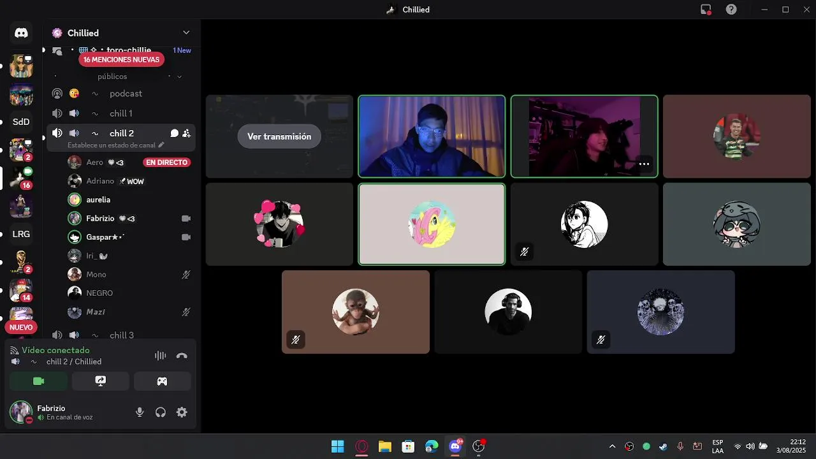Start an activity with gamepad button
Image resolution: width=816 pixels, height=459 pixels.
[162, 381]
